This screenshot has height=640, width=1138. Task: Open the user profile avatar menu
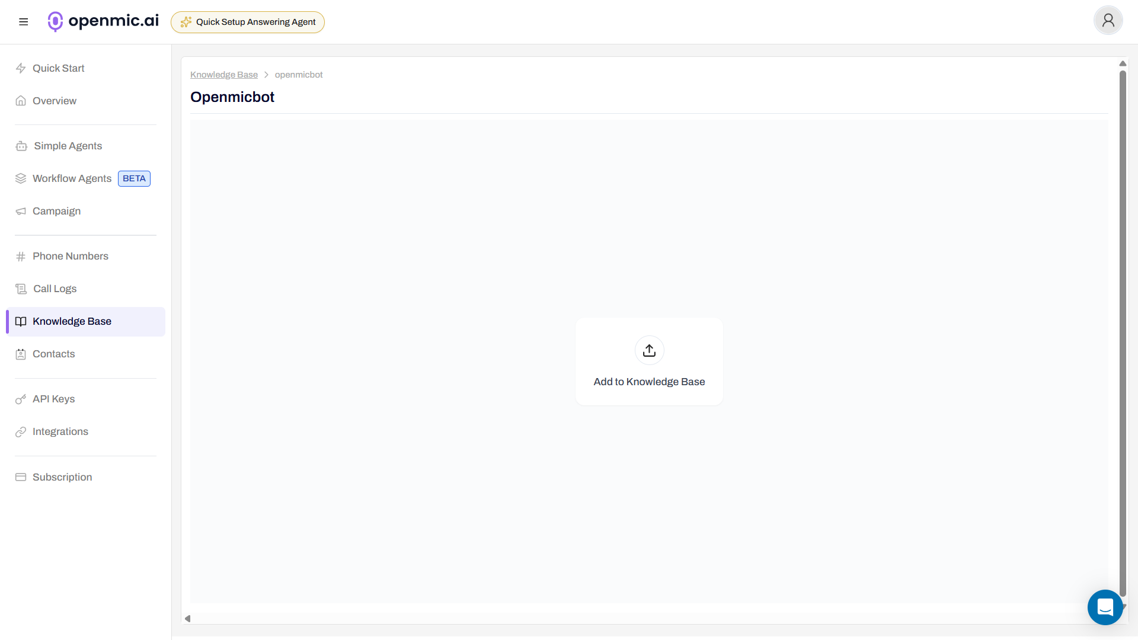click(1108, 20)
